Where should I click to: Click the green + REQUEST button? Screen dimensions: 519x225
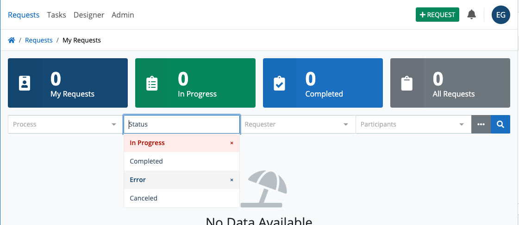[437, 14]
